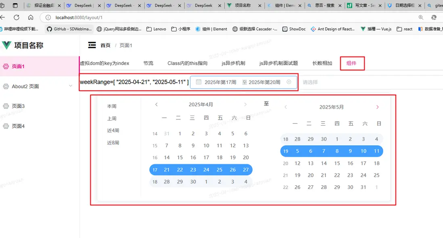Click the 2025年第20周 end week field

(264, 82)
